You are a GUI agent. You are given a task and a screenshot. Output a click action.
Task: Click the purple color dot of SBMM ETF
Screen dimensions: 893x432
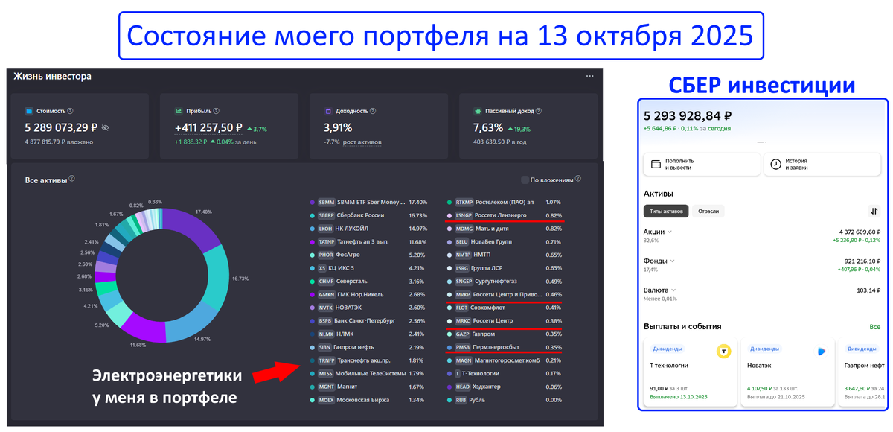[x=311, y=202]
